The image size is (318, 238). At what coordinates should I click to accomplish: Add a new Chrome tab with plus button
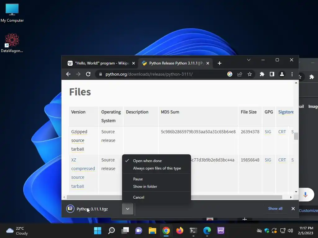[220, 63]
